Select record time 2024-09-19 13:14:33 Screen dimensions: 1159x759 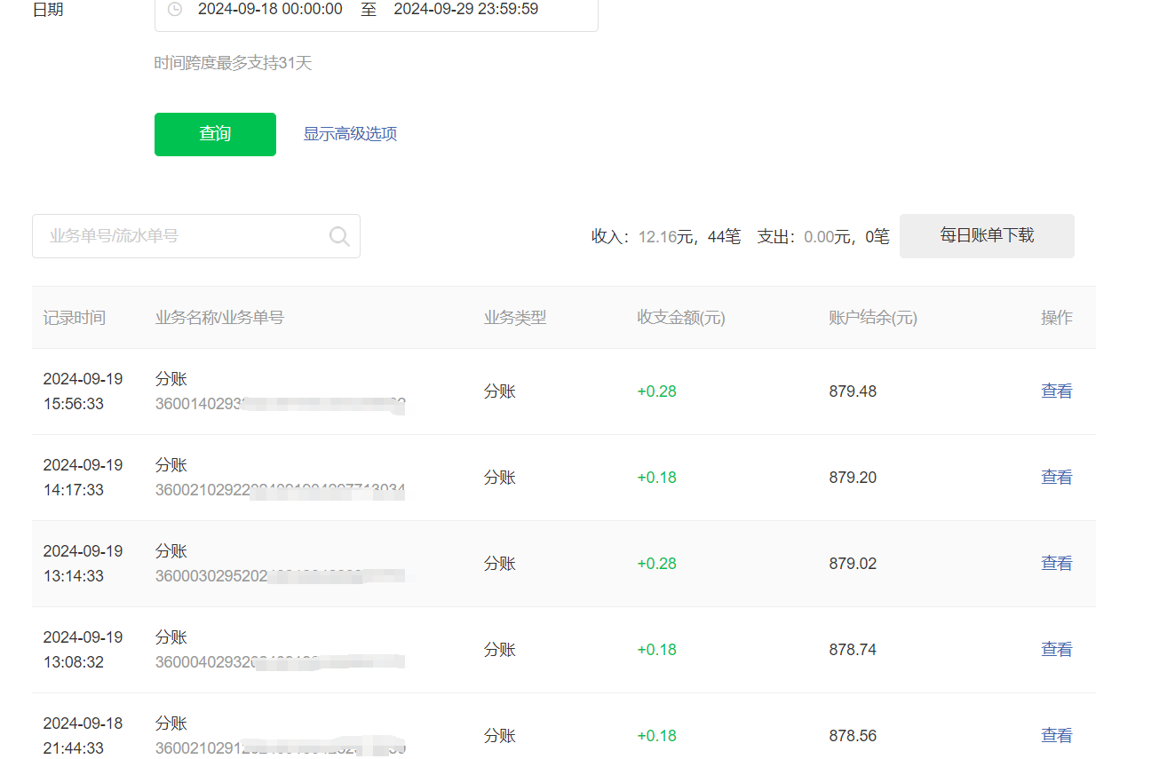pyautogui.click(x=83, y=564)
